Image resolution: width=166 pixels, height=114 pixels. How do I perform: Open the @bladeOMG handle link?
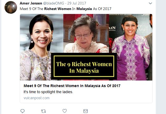pyautogui.click(x=54, y=3)
